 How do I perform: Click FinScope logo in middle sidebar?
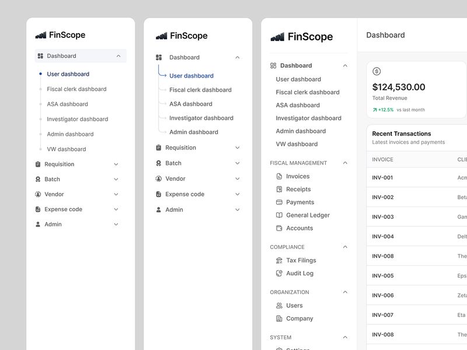click(182, 36)
